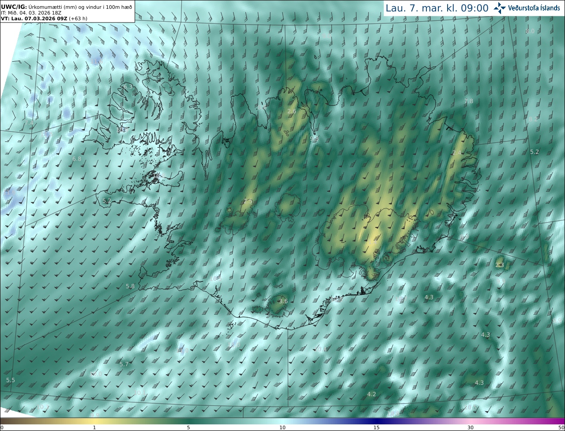Screen dimensions: 565x431
Task: Click the '2.6' value over north Iceland
Action: (292, 111)
